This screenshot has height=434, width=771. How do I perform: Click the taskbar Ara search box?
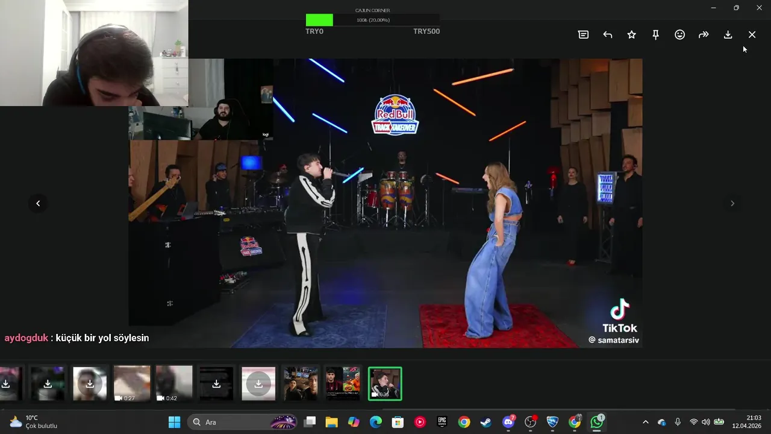point(243,422)
